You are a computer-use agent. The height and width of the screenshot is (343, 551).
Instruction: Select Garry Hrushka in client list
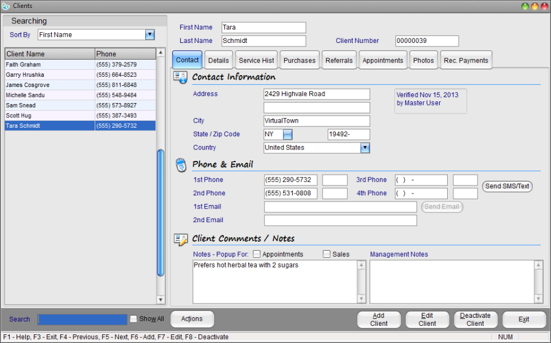(x=80, y=74)
